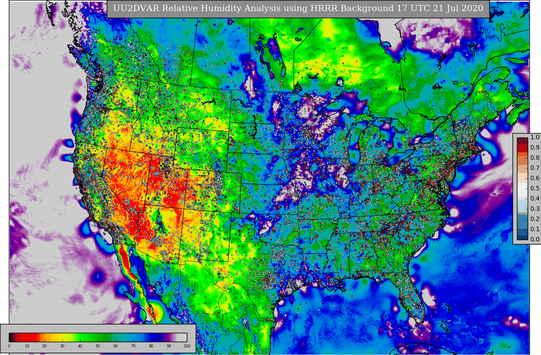
Task: Pick the dark maroon top segment of right colorbar
Action: click(522, 141)
